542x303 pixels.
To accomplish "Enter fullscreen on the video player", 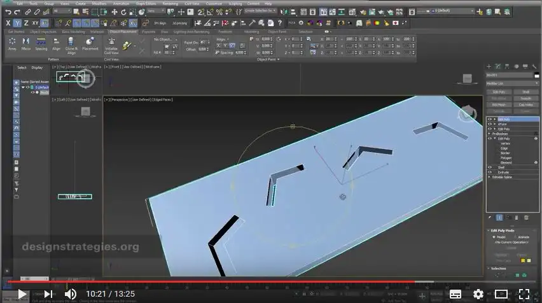I will pos(524,294).
